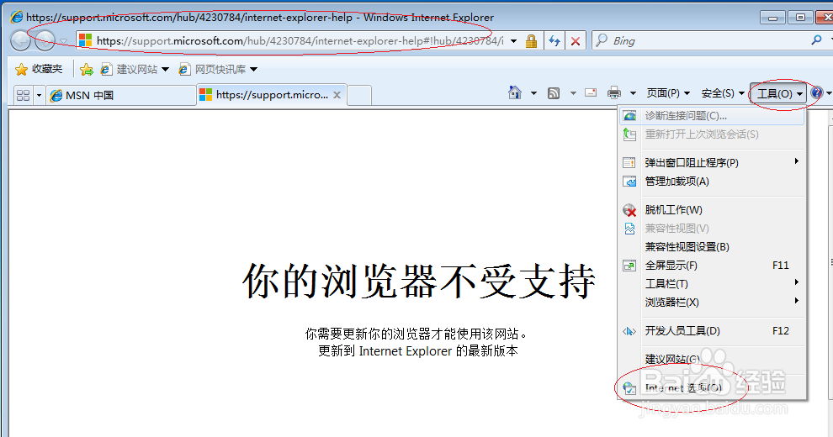Viewport: 833px width, 437px height.
Task: Expand the address bar autocomplete dropdown arrow
Action: coord(514,41)
